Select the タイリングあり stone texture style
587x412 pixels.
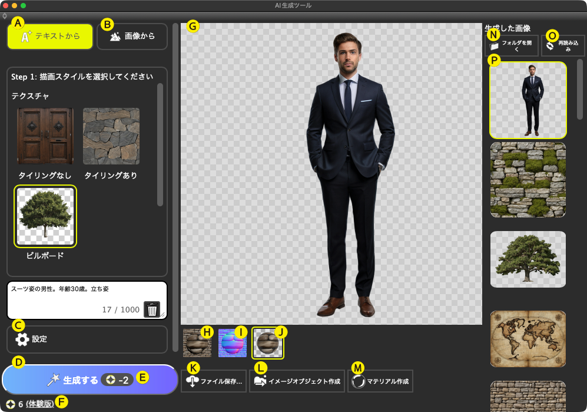click(111, 136)
